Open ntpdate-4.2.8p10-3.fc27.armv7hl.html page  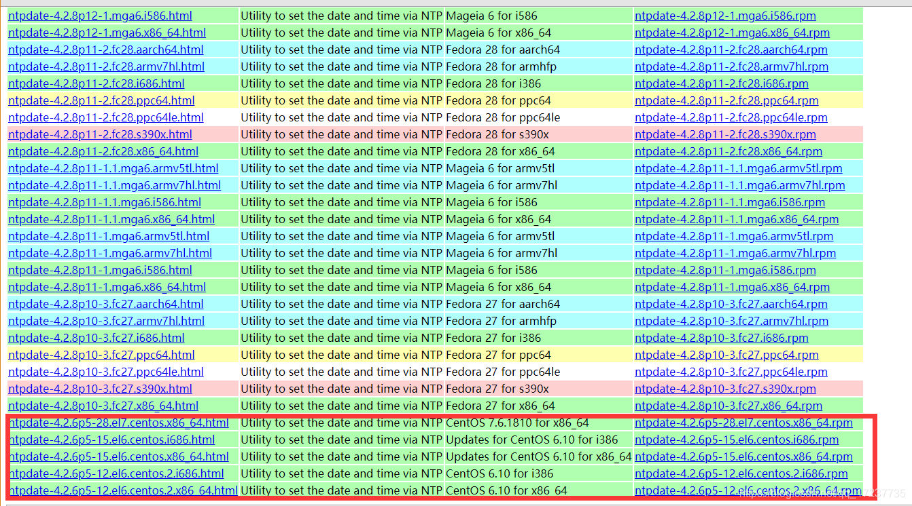point(106,321)
